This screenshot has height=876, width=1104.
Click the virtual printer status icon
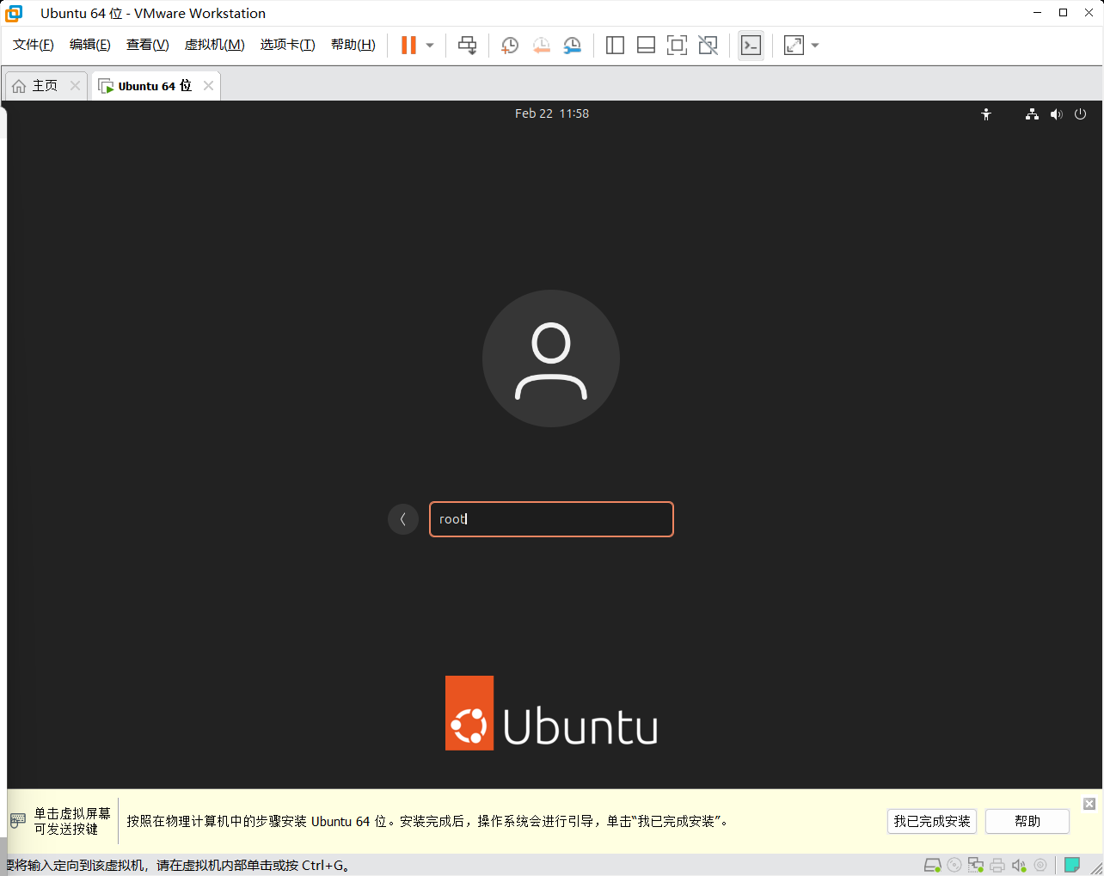coord(997,865)
